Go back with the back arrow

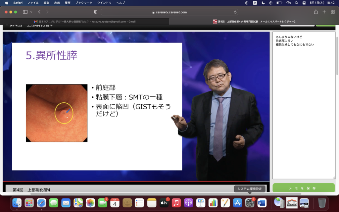point(39,12)
